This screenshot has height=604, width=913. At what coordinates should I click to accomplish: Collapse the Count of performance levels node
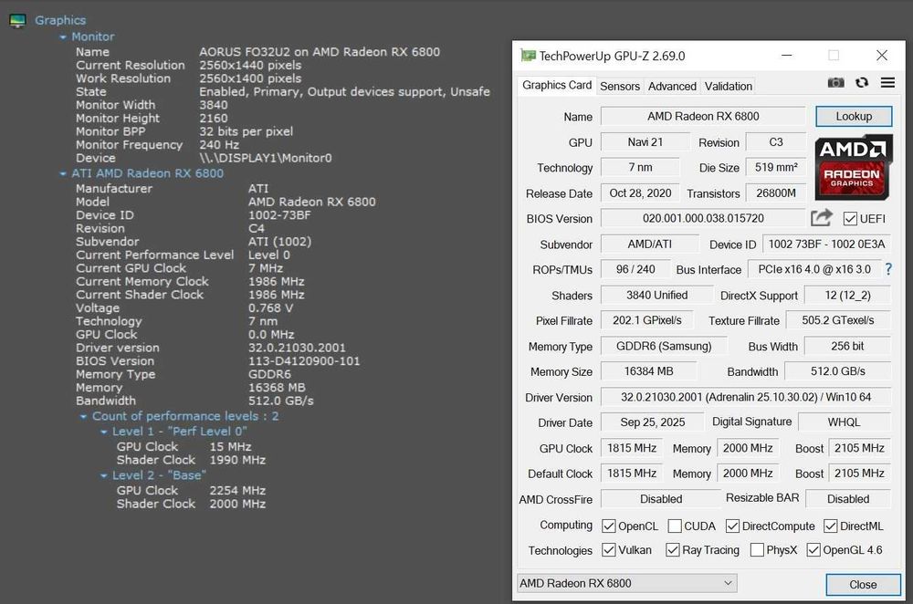click(83, 417)
